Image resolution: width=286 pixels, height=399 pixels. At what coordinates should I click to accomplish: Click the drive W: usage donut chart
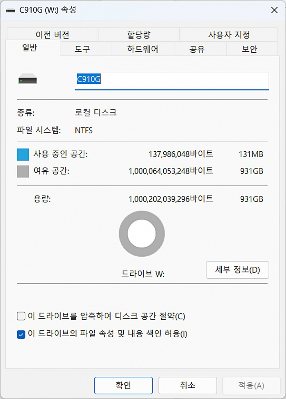click(142, 234)
